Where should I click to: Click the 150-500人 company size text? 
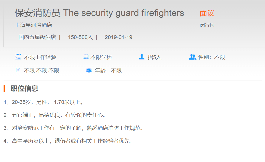[x=80, y=37]
